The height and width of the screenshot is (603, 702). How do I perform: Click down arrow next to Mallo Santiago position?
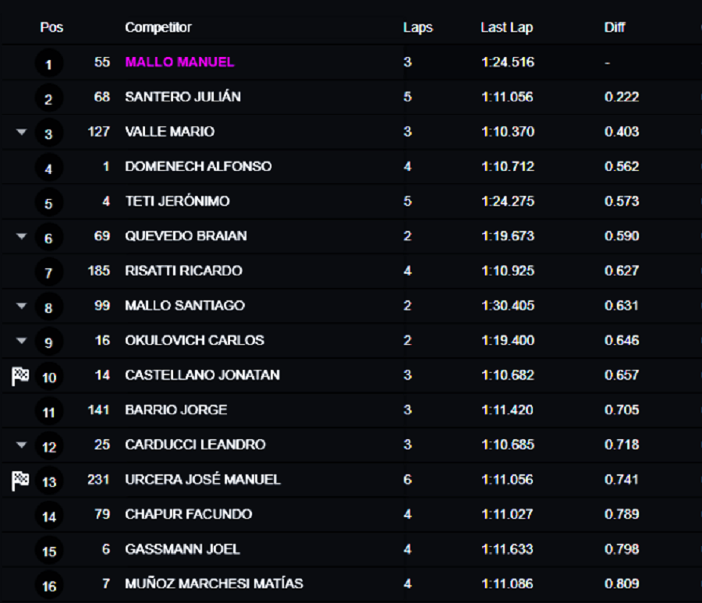21,306
